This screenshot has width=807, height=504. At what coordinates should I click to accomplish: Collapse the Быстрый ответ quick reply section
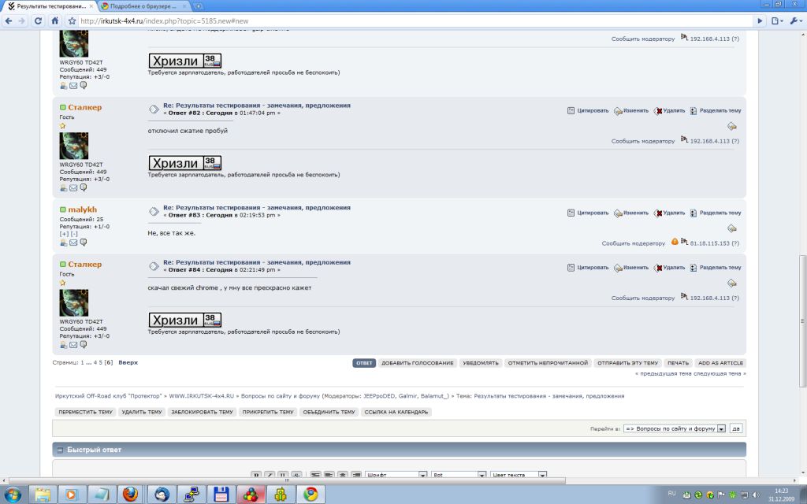click(60, 450)
